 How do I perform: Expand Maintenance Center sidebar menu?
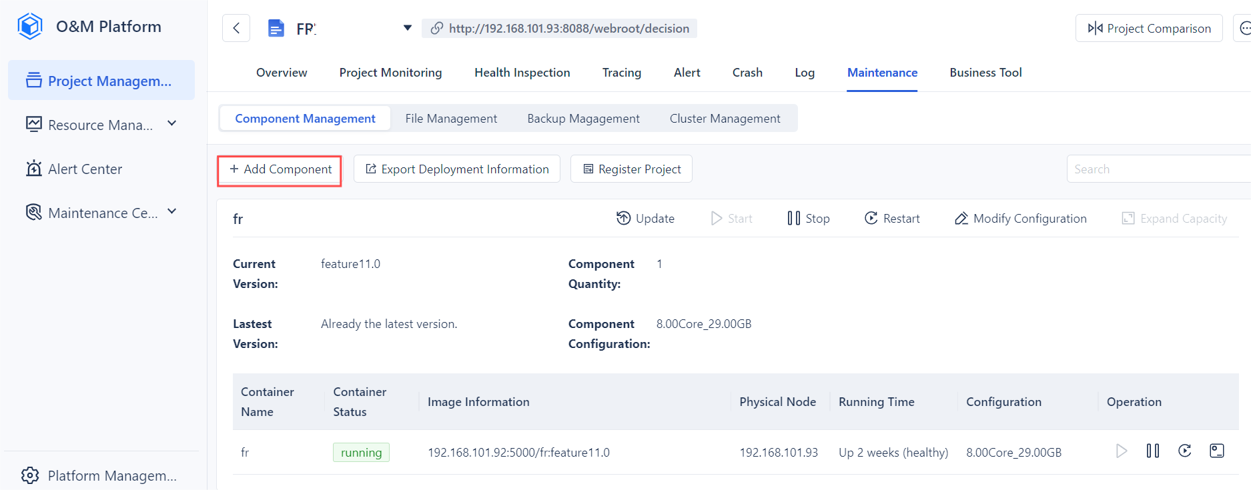tap(171, 212)
